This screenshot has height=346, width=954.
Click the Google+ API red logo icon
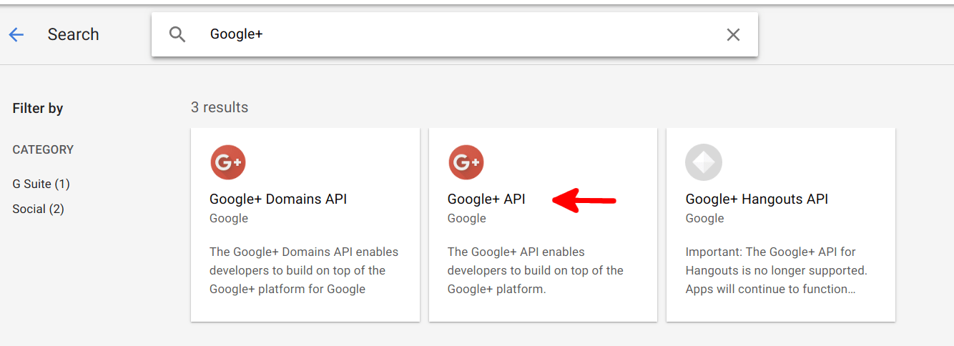[x=466, y=162]
